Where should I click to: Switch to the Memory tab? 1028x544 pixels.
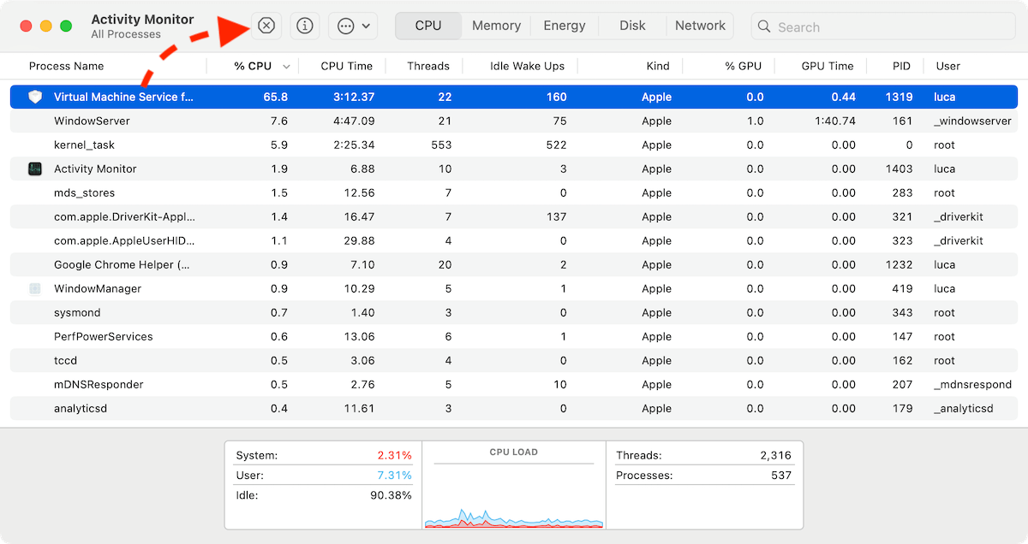point(496,26)
